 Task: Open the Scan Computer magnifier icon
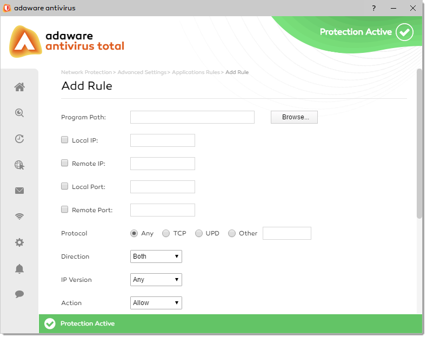tap(19, 113)
